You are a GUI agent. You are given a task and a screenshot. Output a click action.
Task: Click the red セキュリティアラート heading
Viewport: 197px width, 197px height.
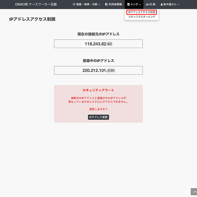[98, 90]
